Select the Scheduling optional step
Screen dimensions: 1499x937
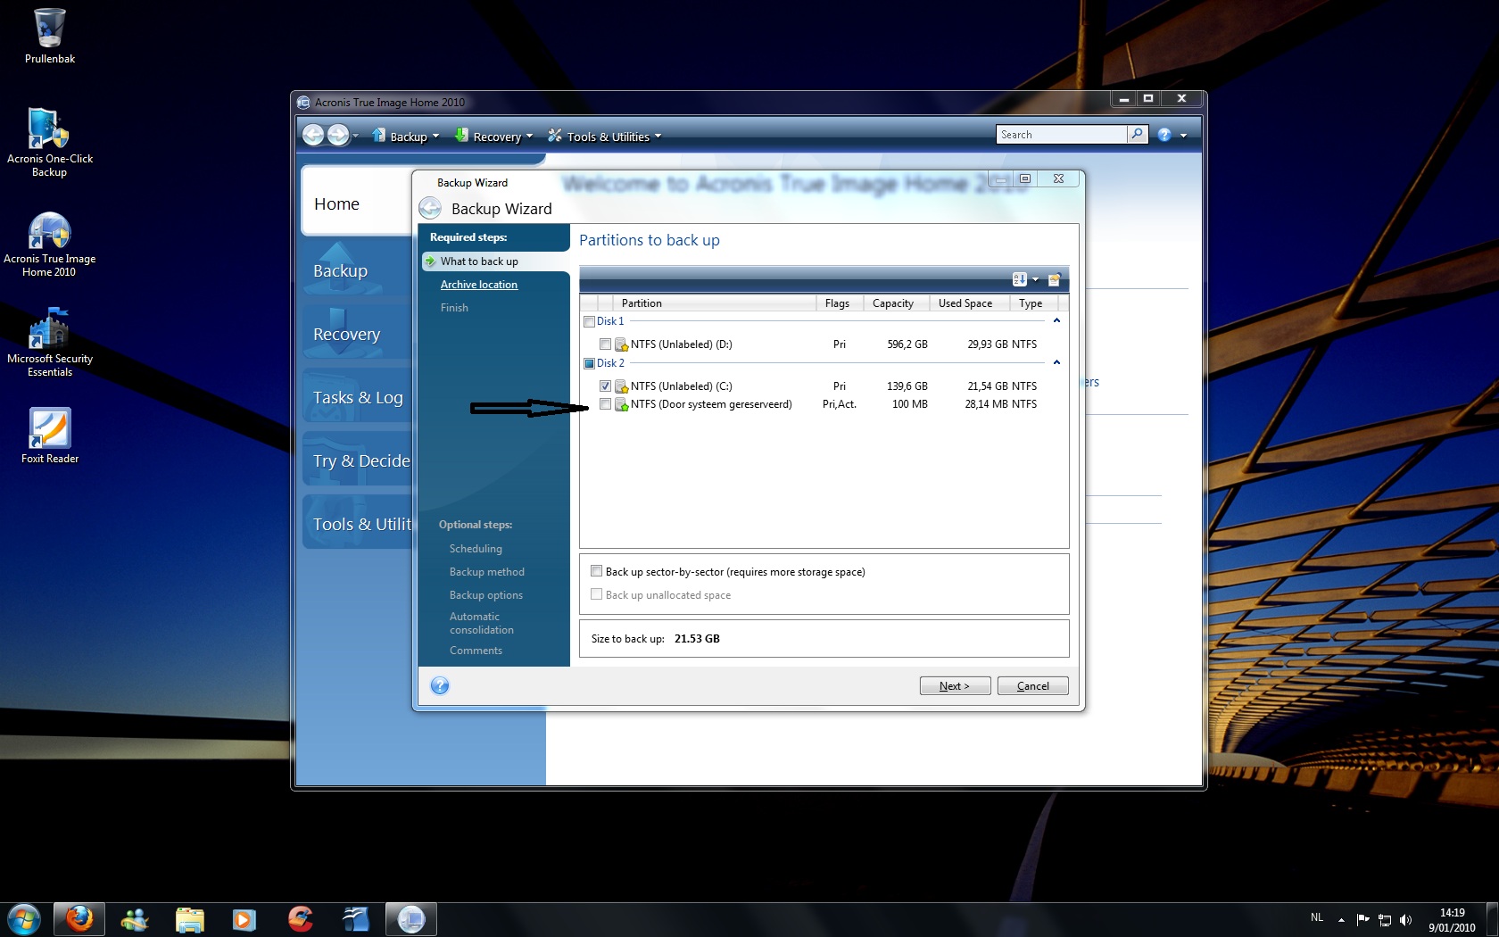(476, 549)
